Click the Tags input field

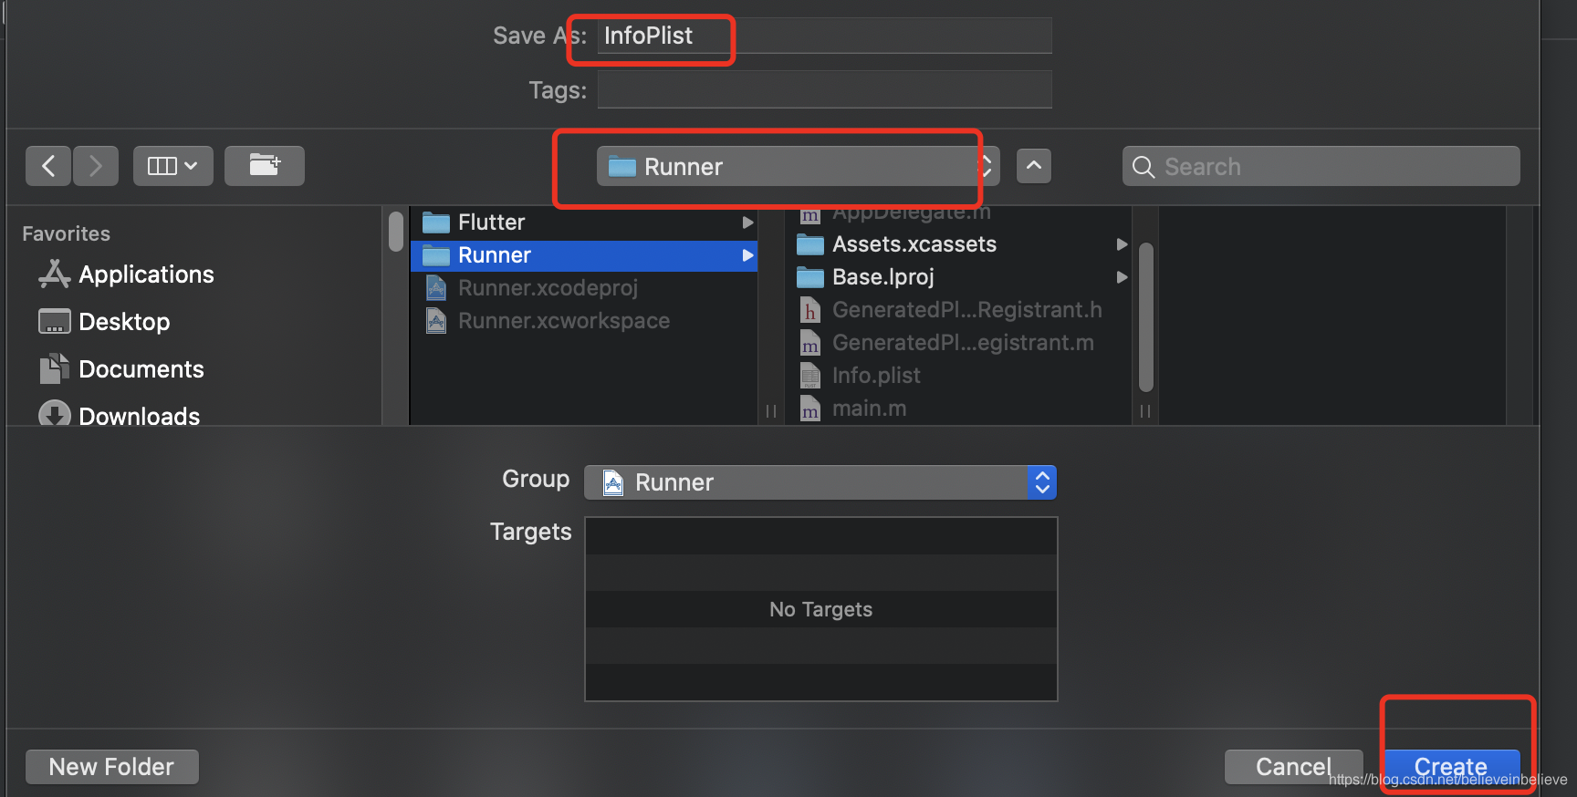coord(824,89)
